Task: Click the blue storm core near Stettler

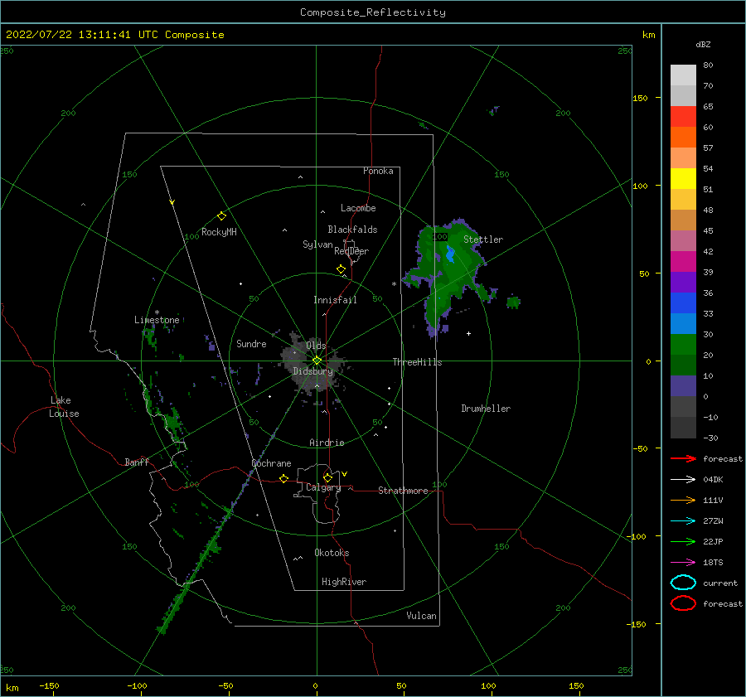Action: point(450,254)
